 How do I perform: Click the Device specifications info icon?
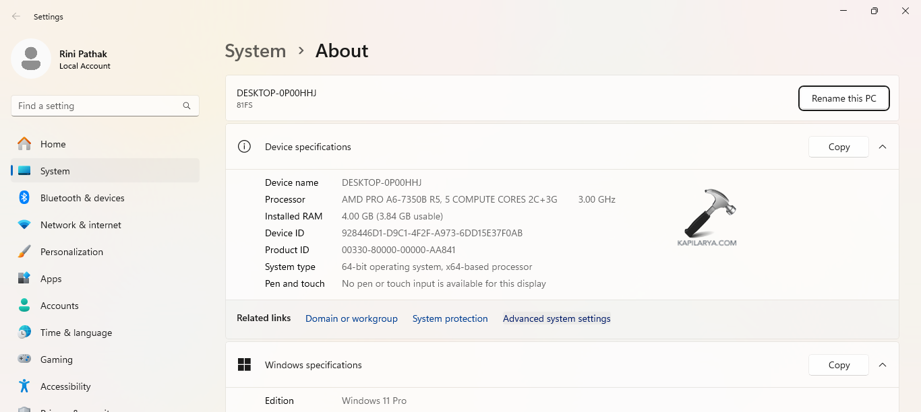point(244,146)
